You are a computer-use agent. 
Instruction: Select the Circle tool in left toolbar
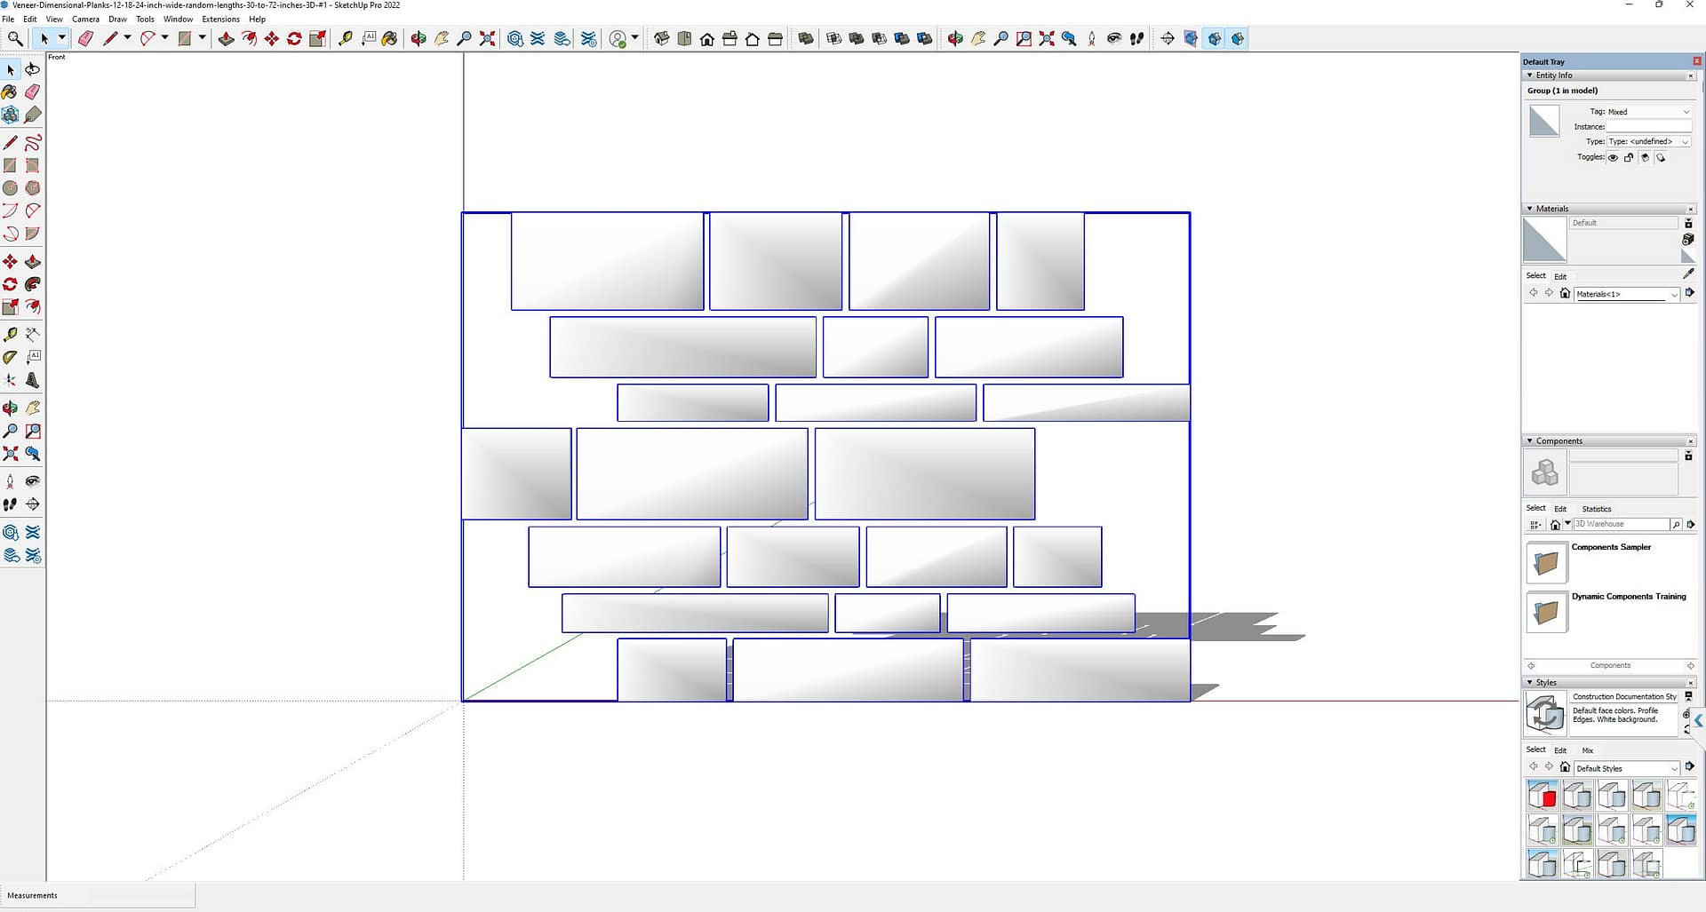tap(10, 188)
